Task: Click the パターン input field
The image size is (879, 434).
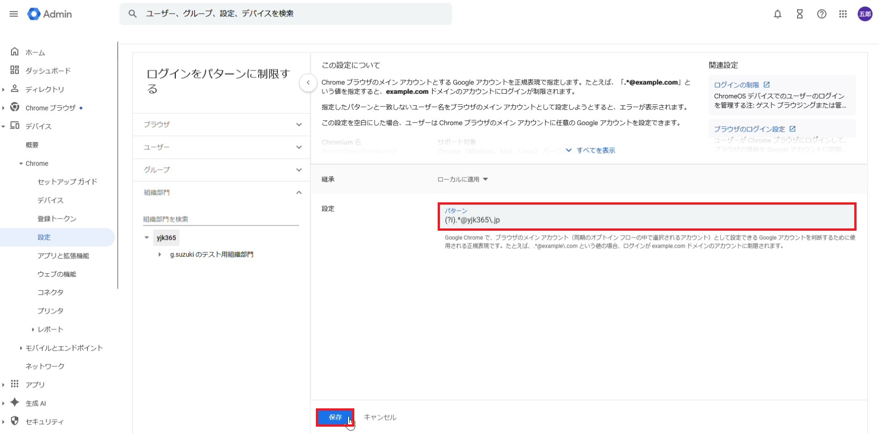Action: coord(646,220)
